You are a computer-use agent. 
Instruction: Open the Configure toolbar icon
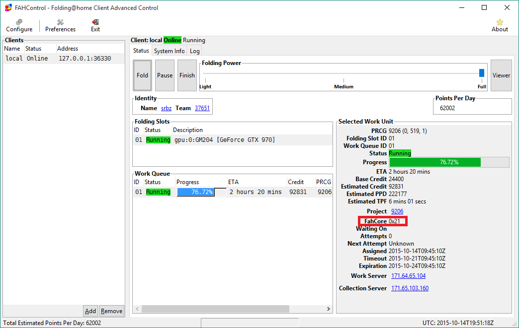(19, 26)
